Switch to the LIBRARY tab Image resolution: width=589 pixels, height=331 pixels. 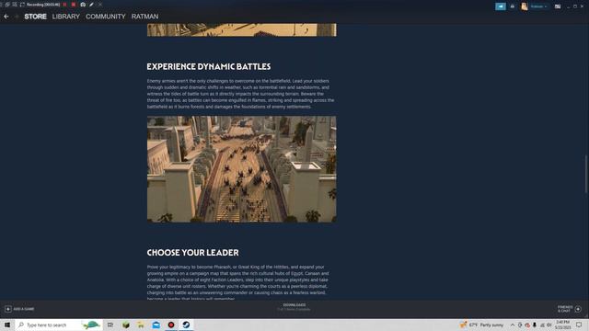coord(65,17)
